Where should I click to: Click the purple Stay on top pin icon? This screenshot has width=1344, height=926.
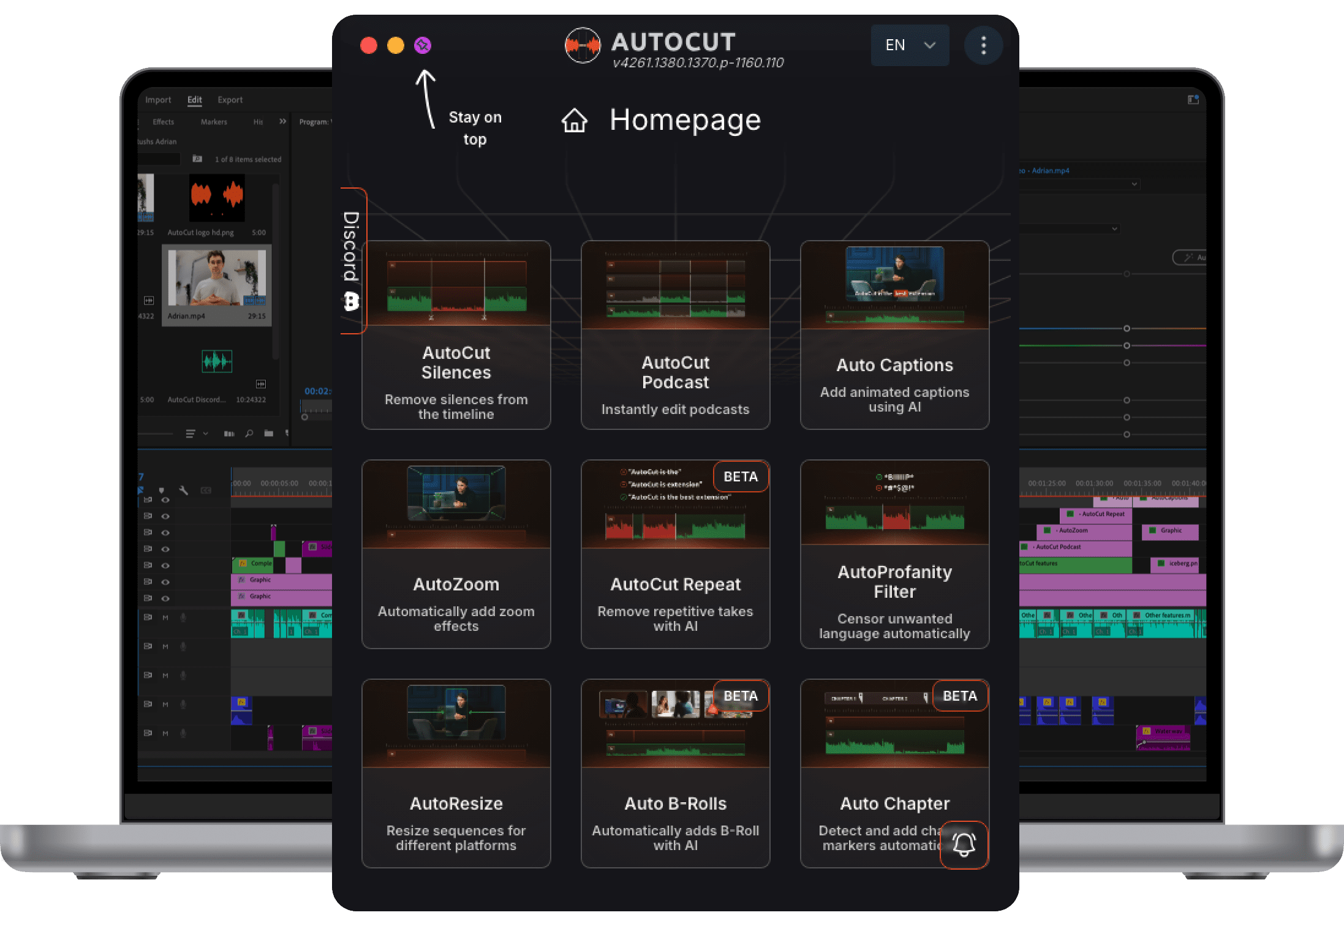tap(423, 45)
